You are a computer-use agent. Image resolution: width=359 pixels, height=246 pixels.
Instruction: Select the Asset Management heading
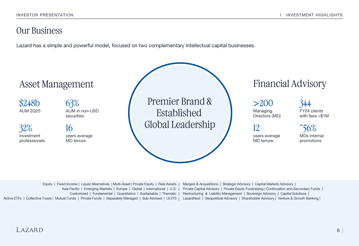[56, 84]
